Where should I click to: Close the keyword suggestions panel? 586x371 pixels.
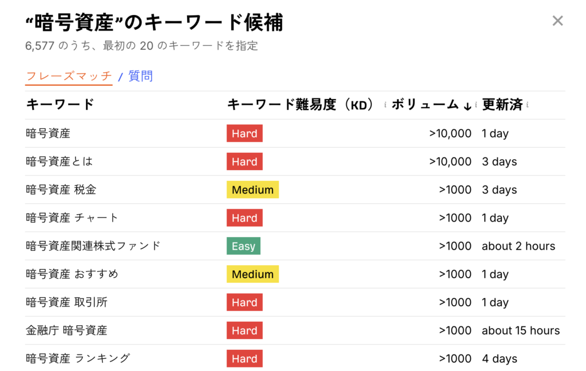pyautogui.click(x=557, y=21)
